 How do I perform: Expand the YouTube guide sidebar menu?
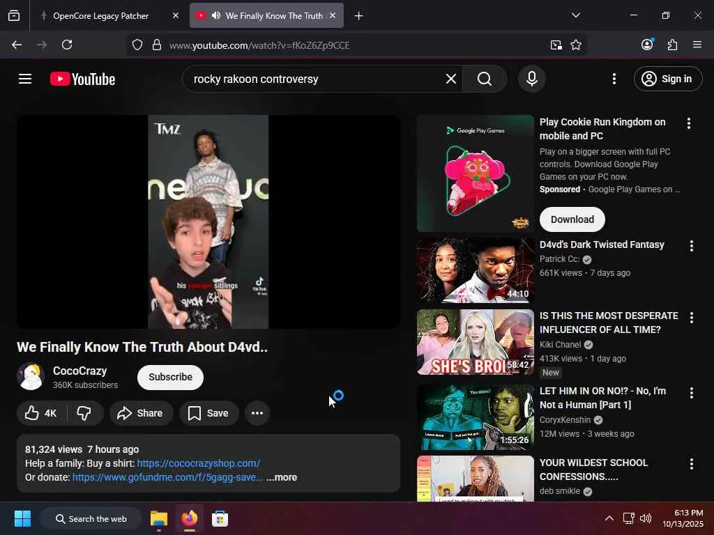25,79
